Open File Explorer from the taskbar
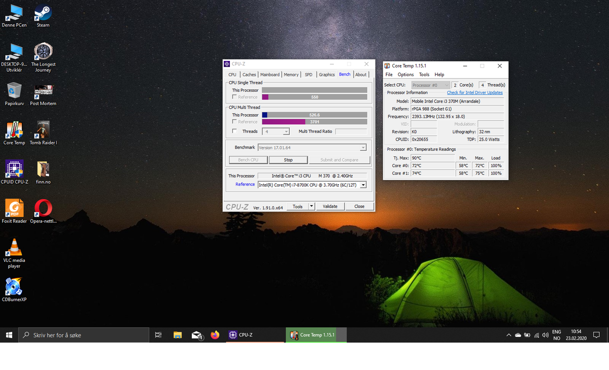The width and height of the screenshot is (609, 370). click(178, 335)
